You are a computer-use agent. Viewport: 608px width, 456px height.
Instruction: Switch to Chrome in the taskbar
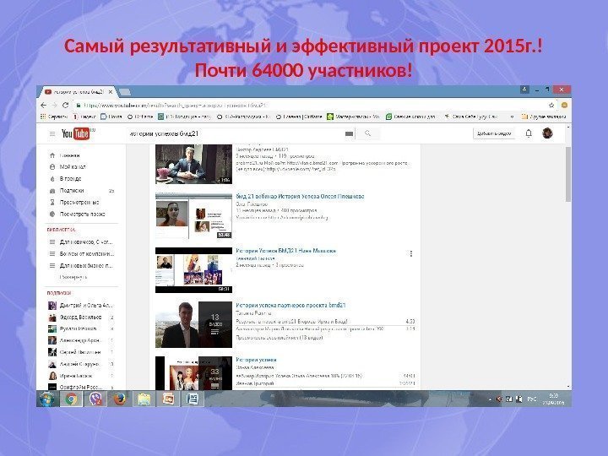click(71, 399)
